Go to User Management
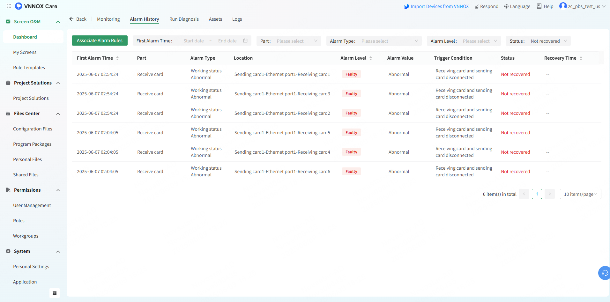This screenshot has width=610, height=302. (x=32, y=205)
